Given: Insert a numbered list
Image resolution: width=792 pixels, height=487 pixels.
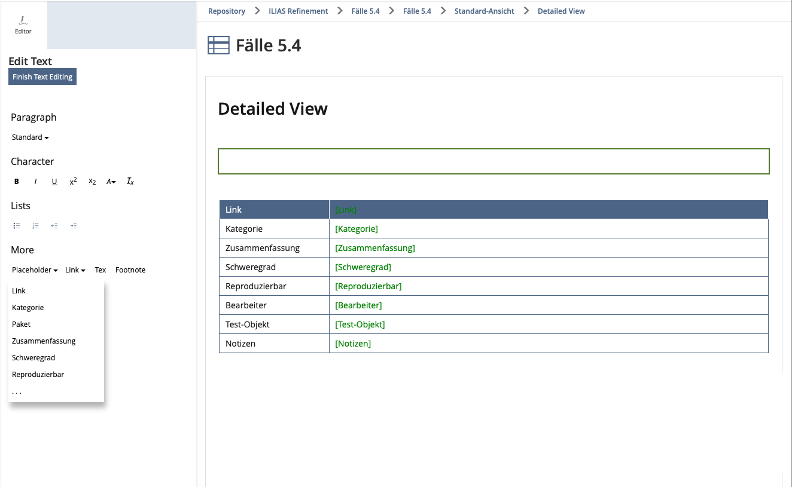Looking at the screenshot, I should pyautogui.click(x=35, y=226).
